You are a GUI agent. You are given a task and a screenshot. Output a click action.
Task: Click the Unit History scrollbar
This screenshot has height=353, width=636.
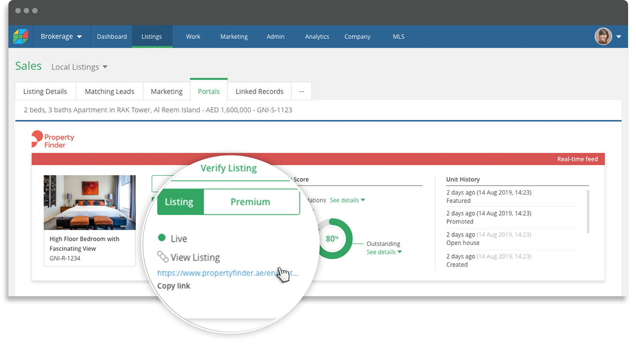tap(588, 211)
